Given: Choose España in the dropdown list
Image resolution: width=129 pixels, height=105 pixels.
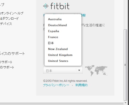Looking at the screenshot, I should click(54, 31).
